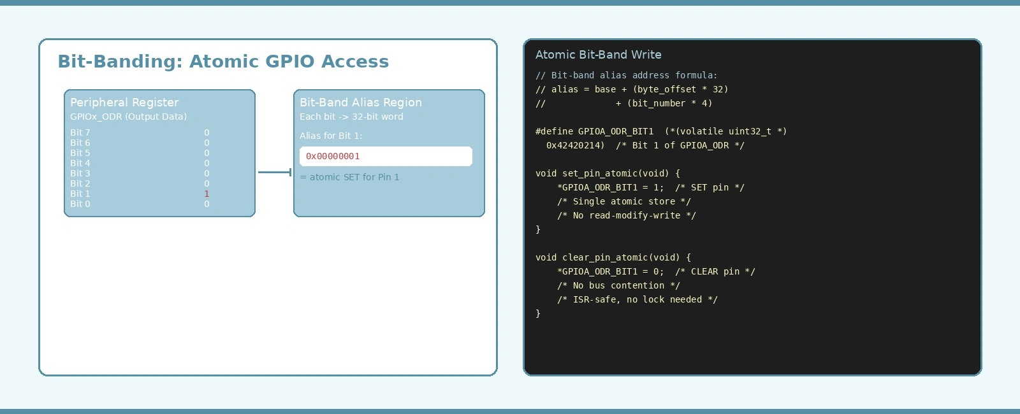1020x414 pixels.
Task: Select the 'alias = base + (byte_offset * 32)' line
Action: 632,89
